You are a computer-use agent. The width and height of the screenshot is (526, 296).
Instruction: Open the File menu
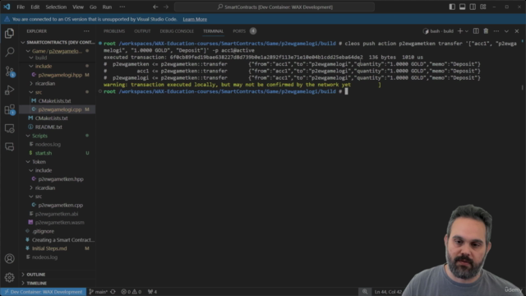click(21, 7)
